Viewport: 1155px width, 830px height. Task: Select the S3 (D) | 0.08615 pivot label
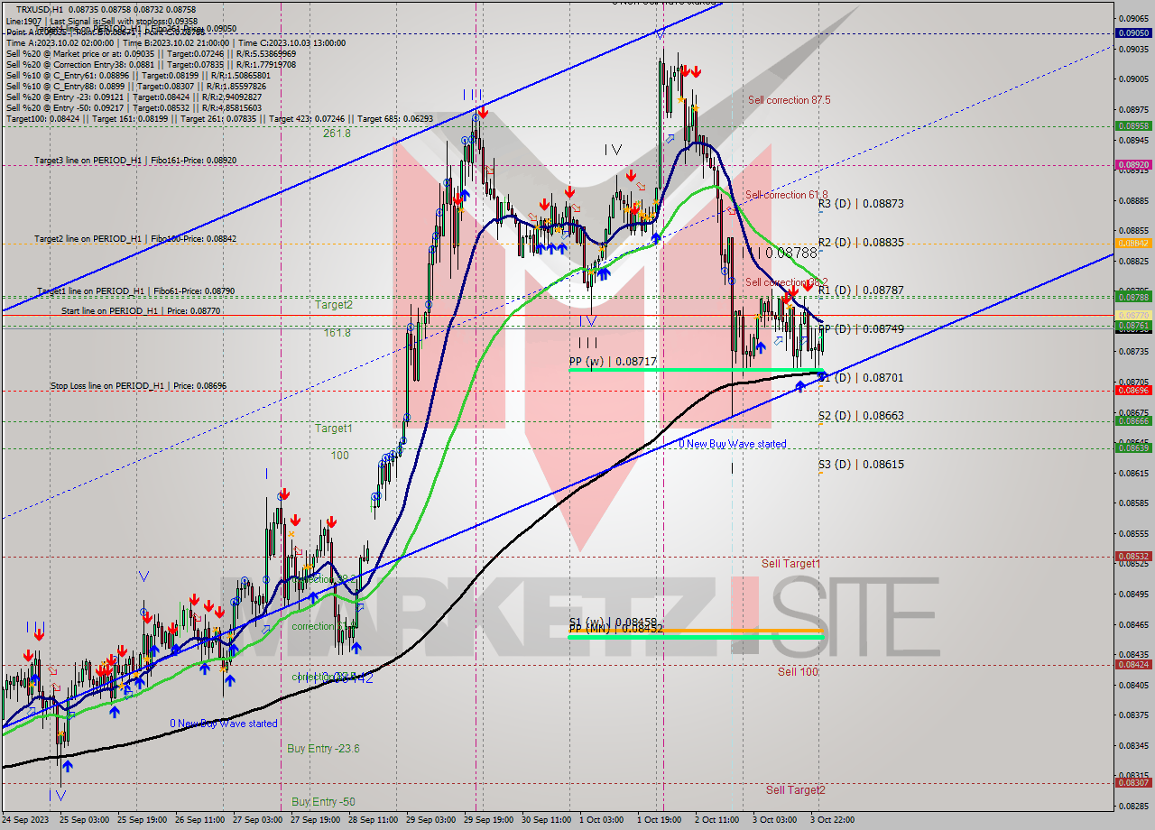(861, 465)
